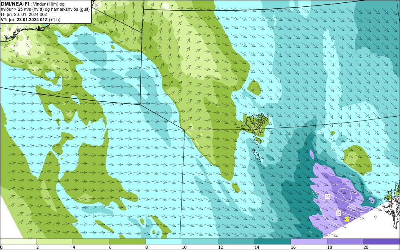Select the 16–18 m/s light purple legend swatch
400x250 pixels.
309,241
